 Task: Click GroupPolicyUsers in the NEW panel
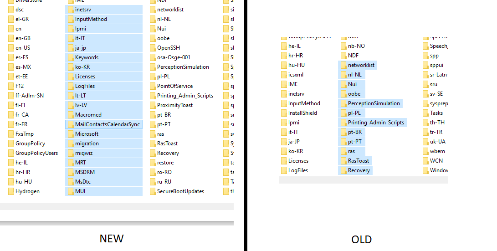pyautogui.click(x=37, y=153)
